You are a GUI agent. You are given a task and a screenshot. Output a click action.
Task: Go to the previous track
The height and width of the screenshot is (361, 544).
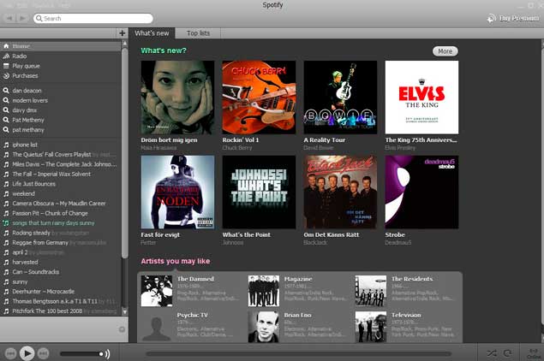[10, 352]
